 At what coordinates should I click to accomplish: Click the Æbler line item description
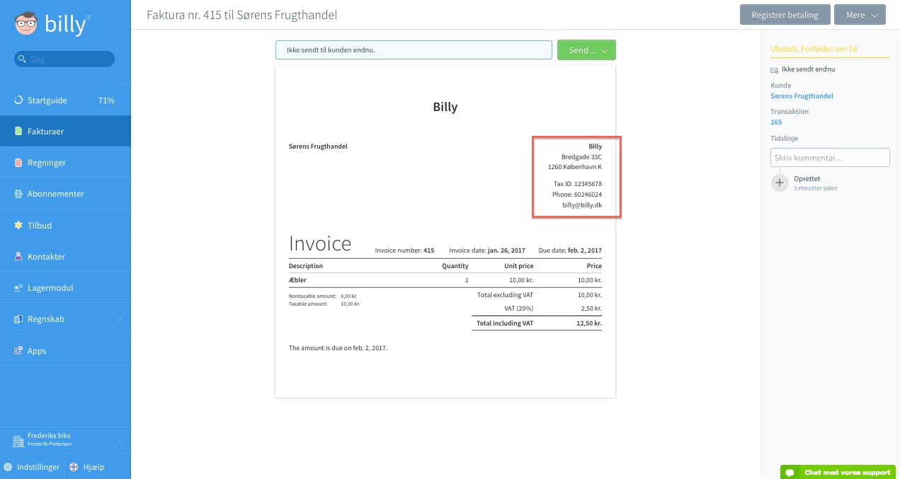[x=297, y=280]
